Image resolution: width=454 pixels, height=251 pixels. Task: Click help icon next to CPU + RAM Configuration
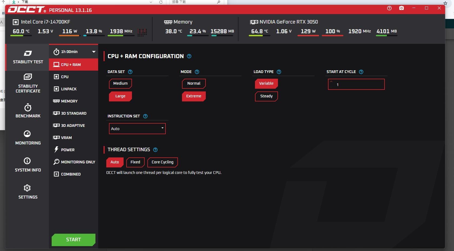pyautogui.click(x=189, y=56)
